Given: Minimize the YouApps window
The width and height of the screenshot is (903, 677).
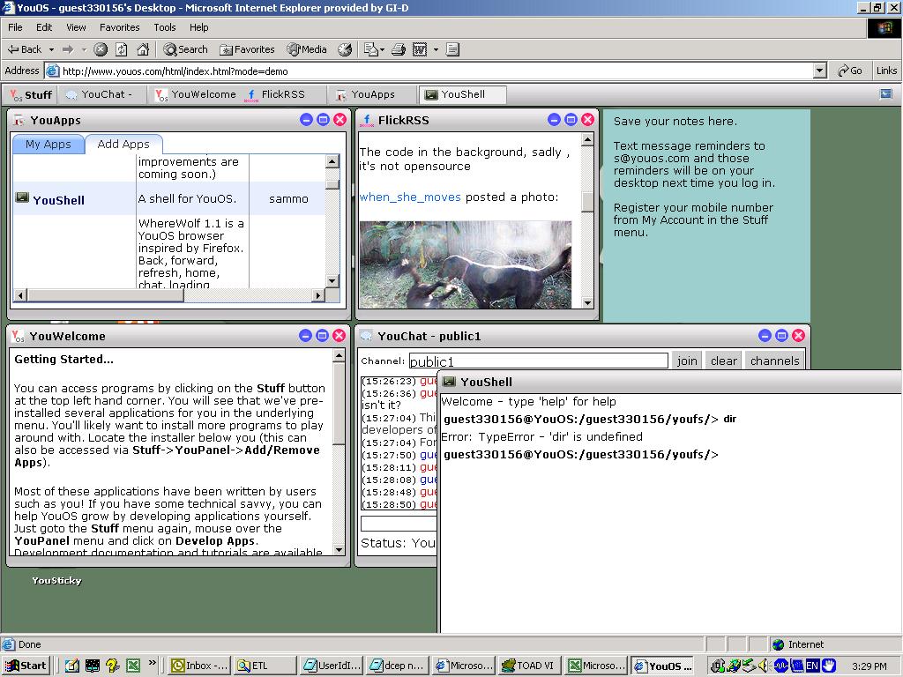Looking at the screenshot, I should coord(306,120).
